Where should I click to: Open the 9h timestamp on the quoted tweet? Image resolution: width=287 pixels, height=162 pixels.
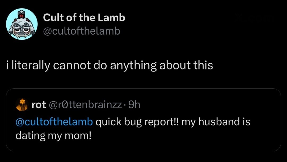[134, 105]
